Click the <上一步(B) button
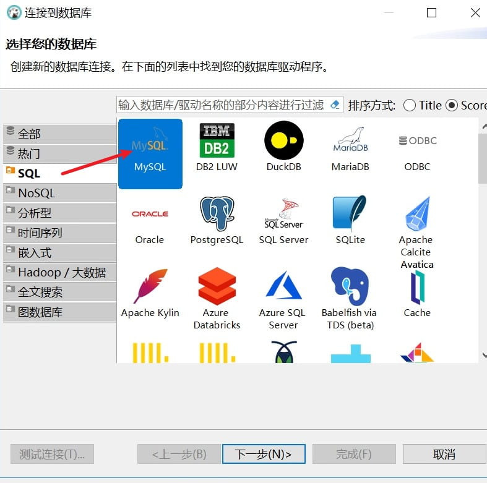The width and height of the screenshot is (487, 483). pyautogui.click(x=179, y=454)
